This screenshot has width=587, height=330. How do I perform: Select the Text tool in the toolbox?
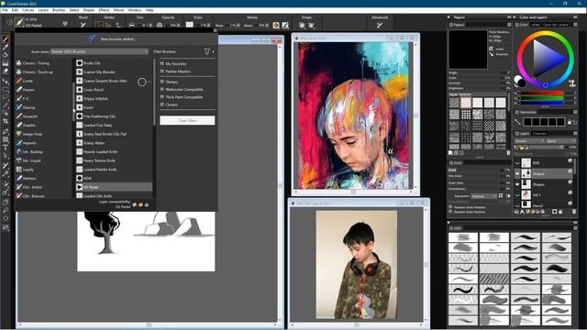6,148
